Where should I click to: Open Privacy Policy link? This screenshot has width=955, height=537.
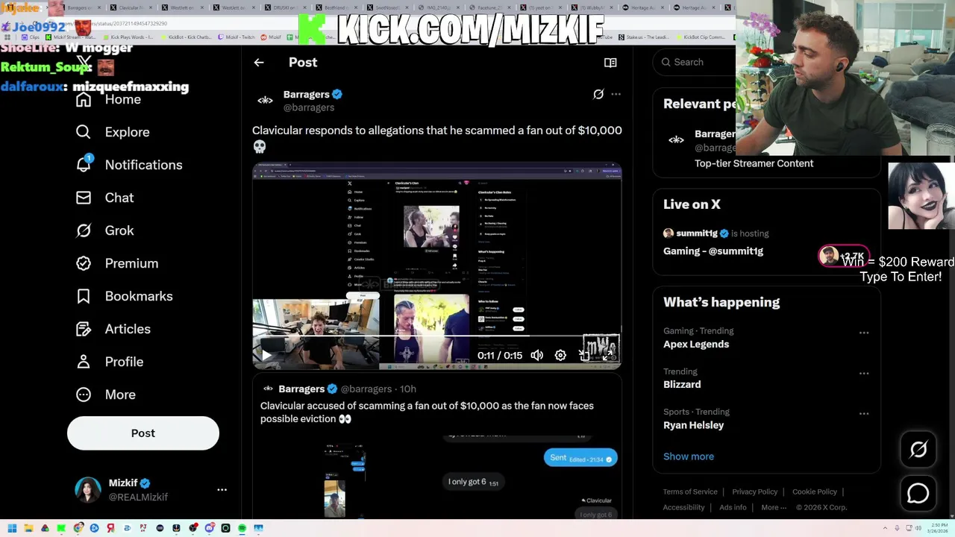coord(754,492)
